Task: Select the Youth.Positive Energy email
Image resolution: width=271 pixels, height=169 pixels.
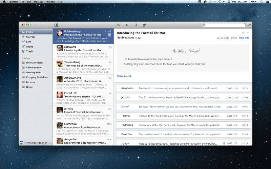Action: 83,98
